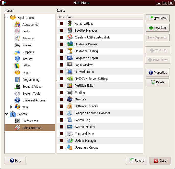
Task: Click the Time and Date clock icon
Action: tap(70, 134)
